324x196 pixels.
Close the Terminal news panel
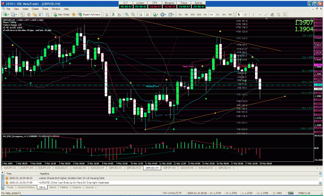(x=2, y=173)
